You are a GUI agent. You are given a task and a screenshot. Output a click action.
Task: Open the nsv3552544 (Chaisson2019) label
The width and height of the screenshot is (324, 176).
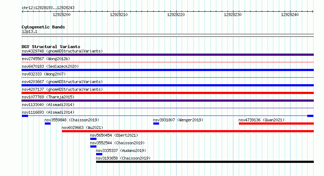coord(117,143)
